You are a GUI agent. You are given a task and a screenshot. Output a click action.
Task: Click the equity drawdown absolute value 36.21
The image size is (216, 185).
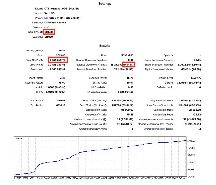click(197, 60)
